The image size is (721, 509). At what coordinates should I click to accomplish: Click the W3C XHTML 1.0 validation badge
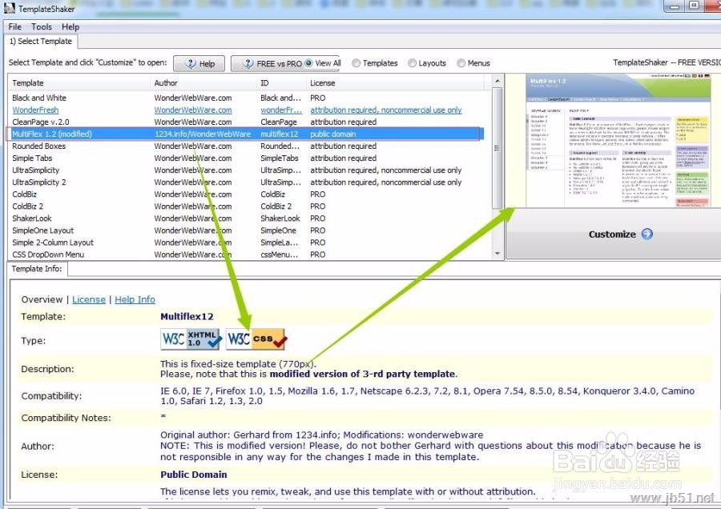pos(191,339)
